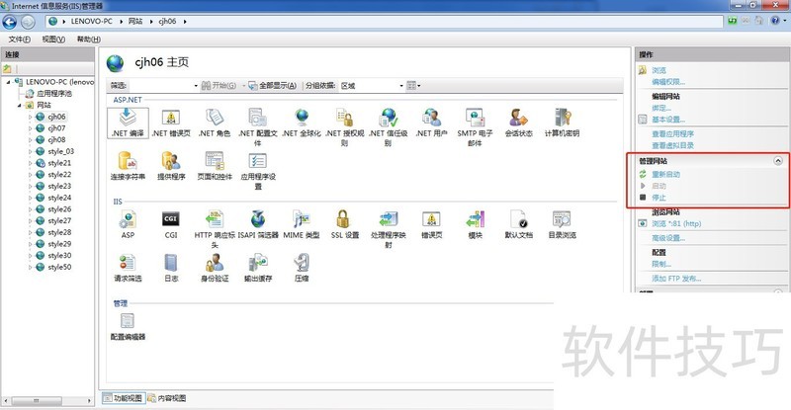
Task: Open the 压缩 feature
Action: (x=302, y=268)
